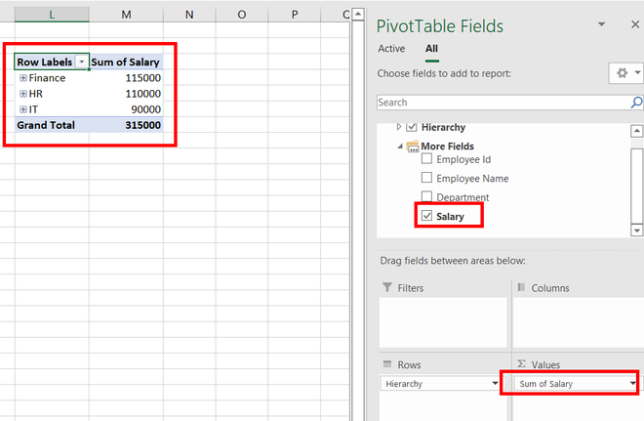
Task: Collapse the More Fields folder arrow
Action: [400, 147]
